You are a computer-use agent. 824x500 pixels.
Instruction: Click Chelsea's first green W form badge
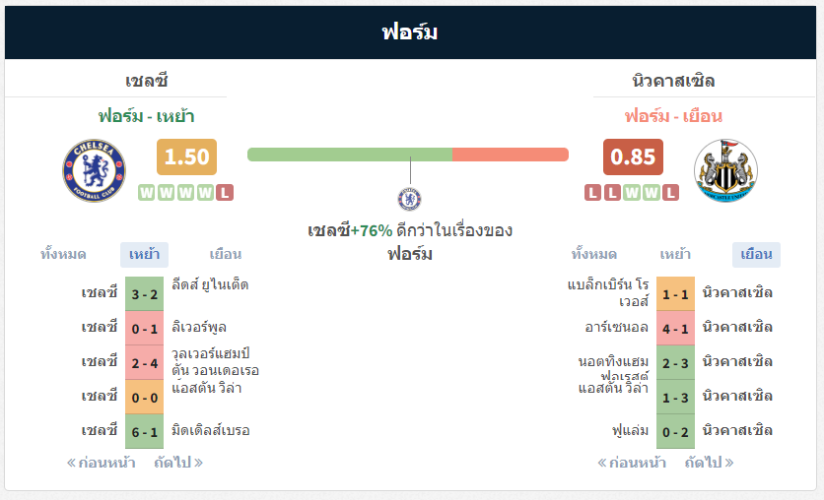147,193
